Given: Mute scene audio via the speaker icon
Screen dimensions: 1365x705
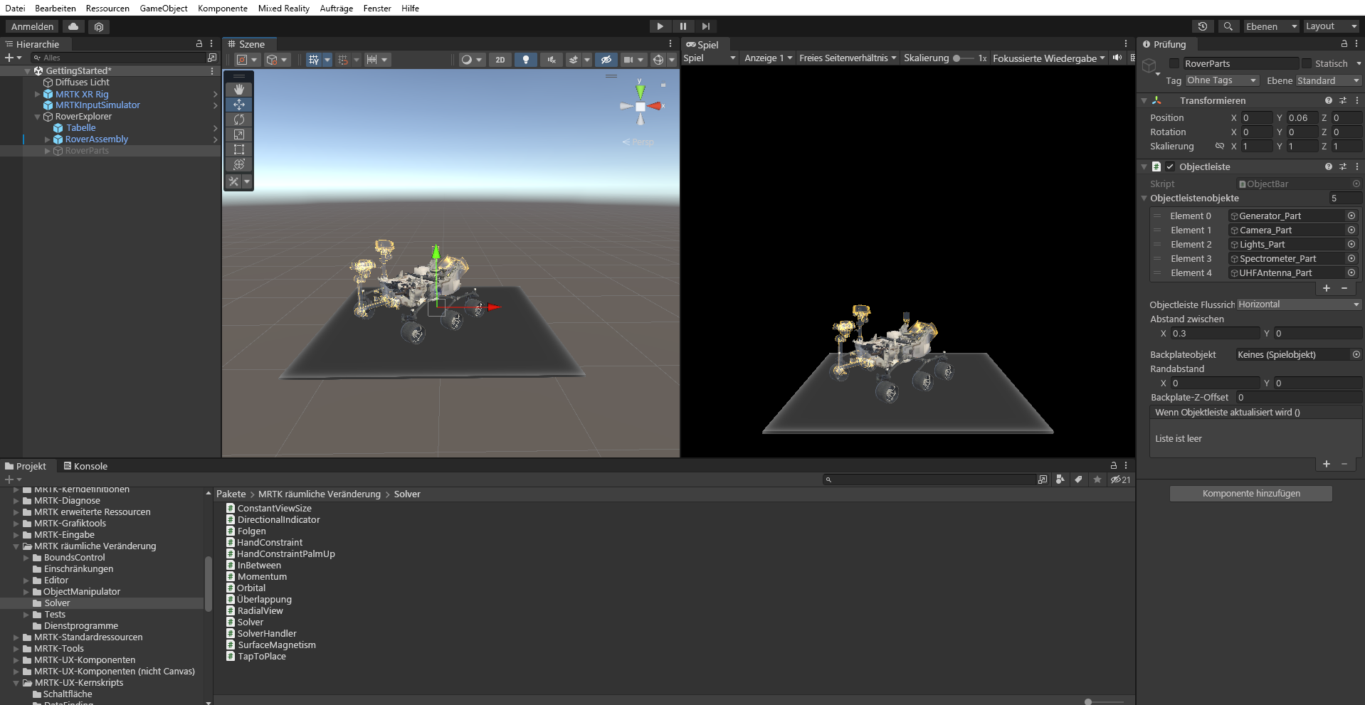Looking at the screenshot, I should (550, 60).
